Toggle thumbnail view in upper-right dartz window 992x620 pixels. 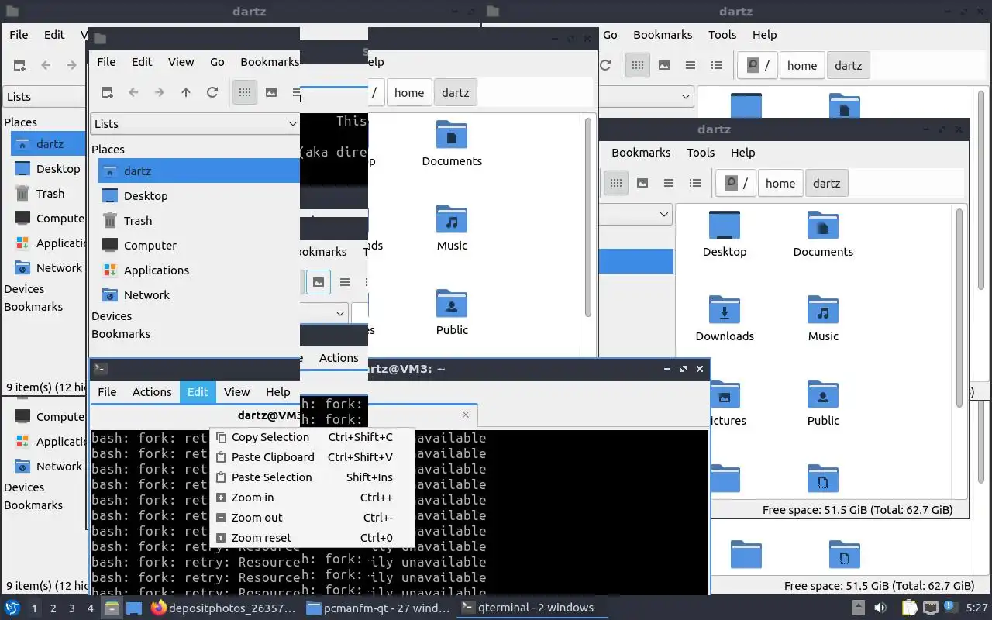pyautogui.click(x=664, y=65)
